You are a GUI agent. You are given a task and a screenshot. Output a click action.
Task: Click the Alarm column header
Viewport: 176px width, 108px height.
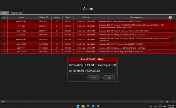(x=57, y=17)
